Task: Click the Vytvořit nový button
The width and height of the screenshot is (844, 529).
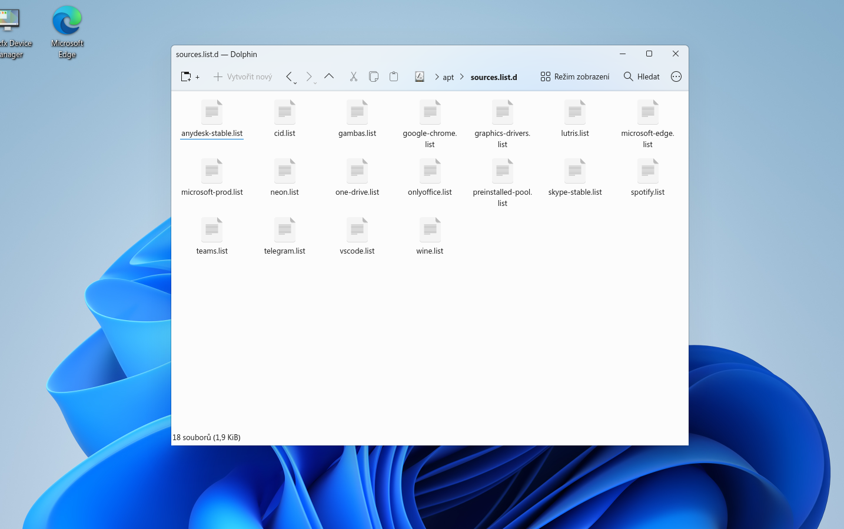Action: click(x=242, y=76)
